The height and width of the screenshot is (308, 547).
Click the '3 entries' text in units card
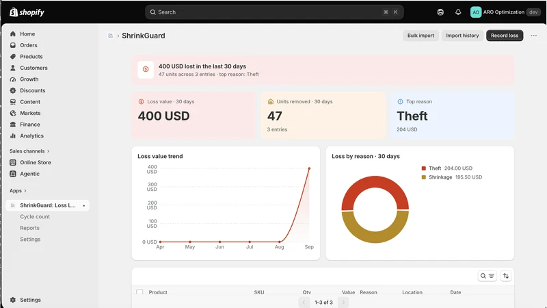coord(277,129)
